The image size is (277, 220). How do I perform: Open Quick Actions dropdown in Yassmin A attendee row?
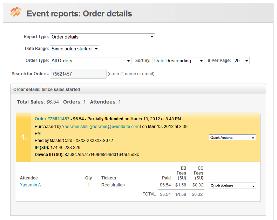(x=232, y=186)
